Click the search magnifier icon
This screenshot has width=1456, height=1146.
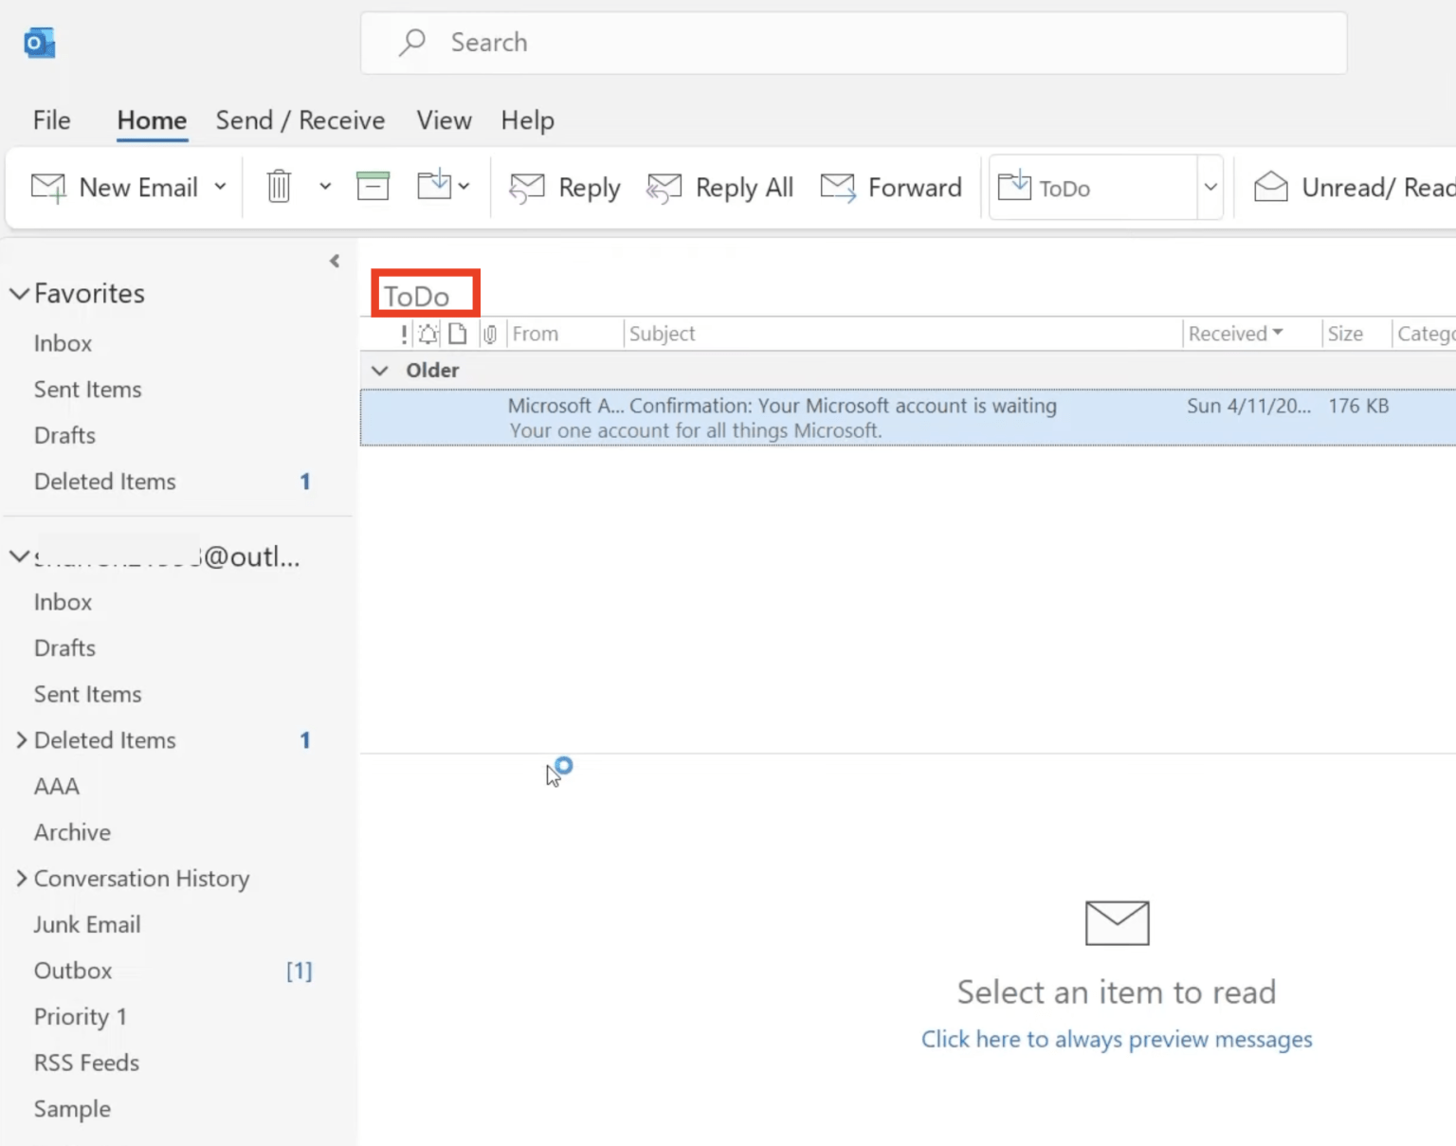tap(411, 43)
